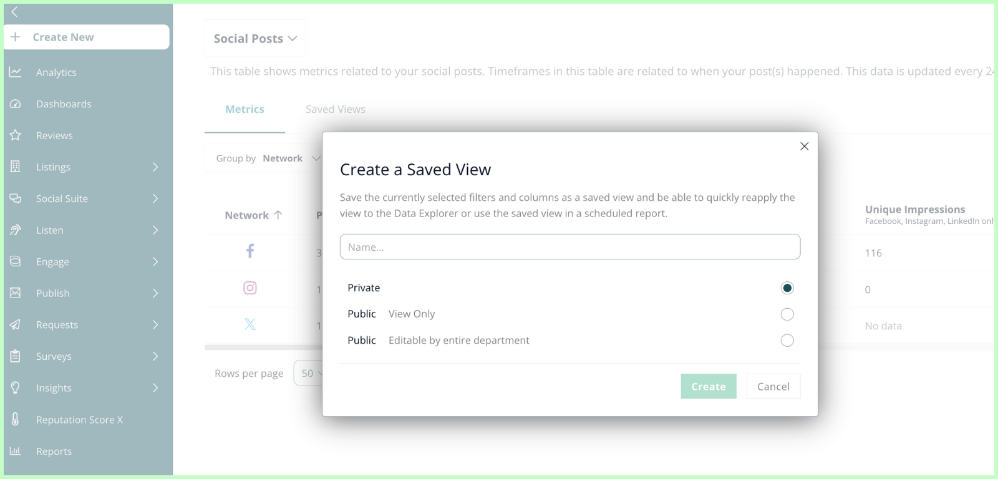Click the Analytics chart icon in sidebar
This screenshot has width=998, height=479.
click(x=16, y=72)
